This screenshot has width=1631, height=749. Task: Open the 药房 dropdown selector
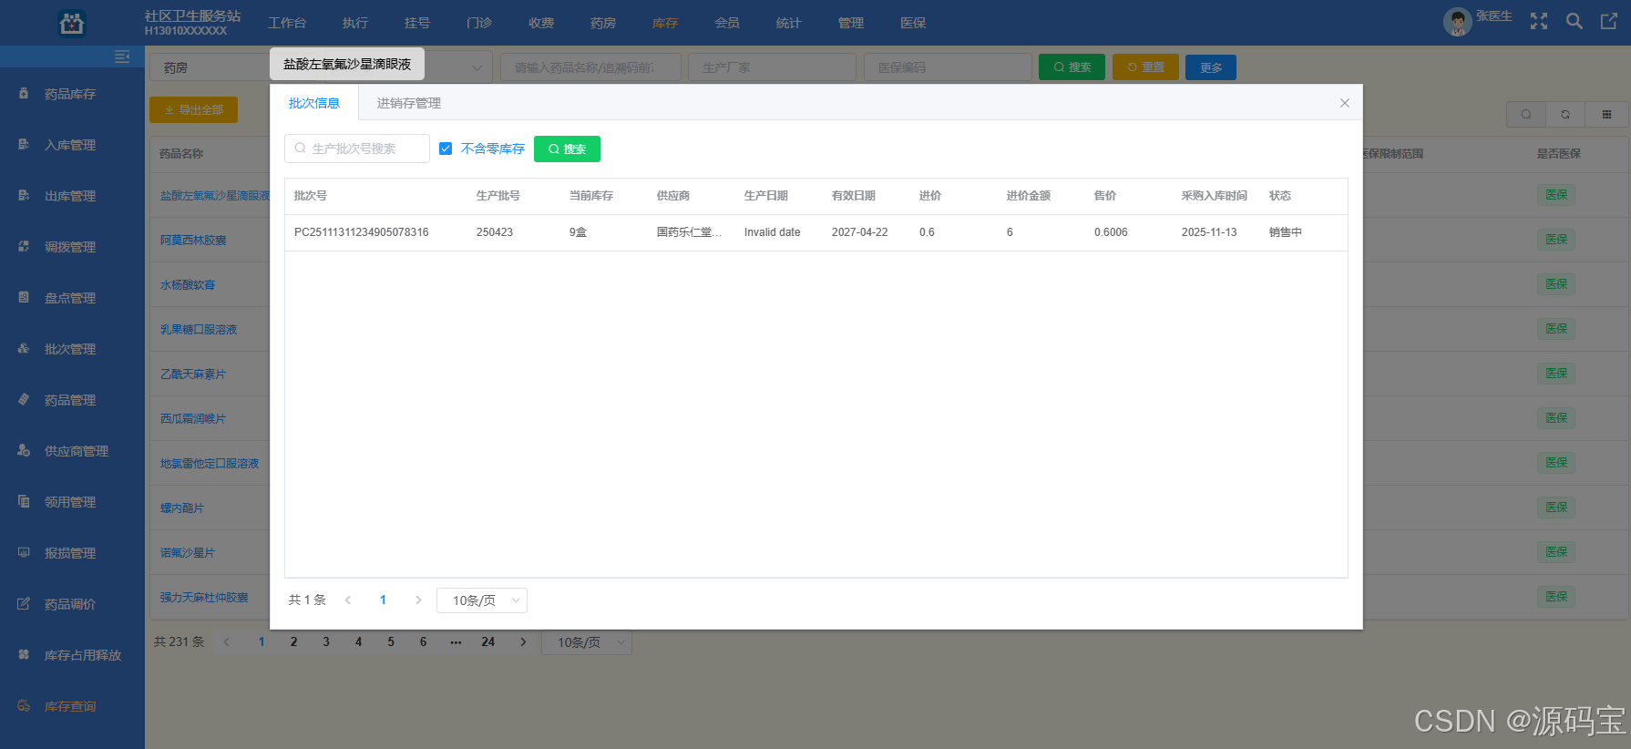pyautogui.click(x=321, y=67)
